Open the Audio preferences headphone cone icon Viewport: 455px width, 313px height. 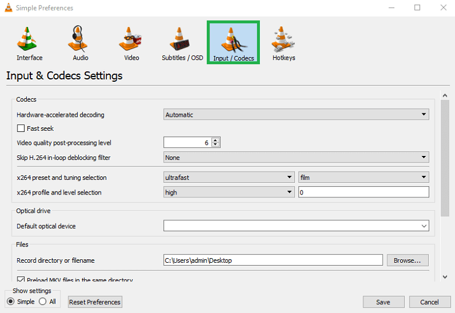click(x=78, y=39)
